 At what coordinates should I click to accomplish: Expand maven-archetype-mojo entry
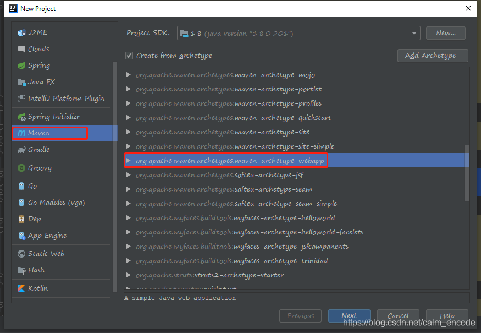pos(129,75)
